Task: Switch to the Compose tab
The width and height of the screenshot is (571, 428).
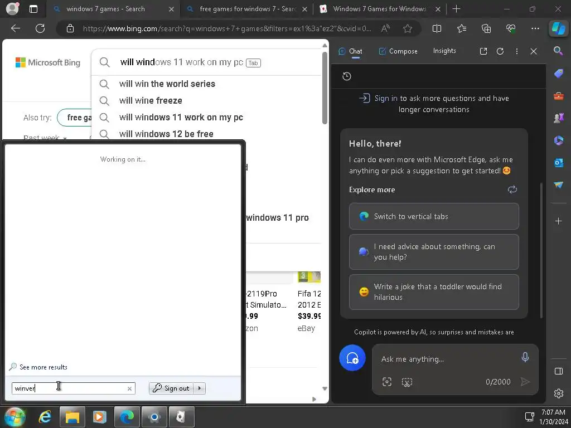Action: click(398, 51)
